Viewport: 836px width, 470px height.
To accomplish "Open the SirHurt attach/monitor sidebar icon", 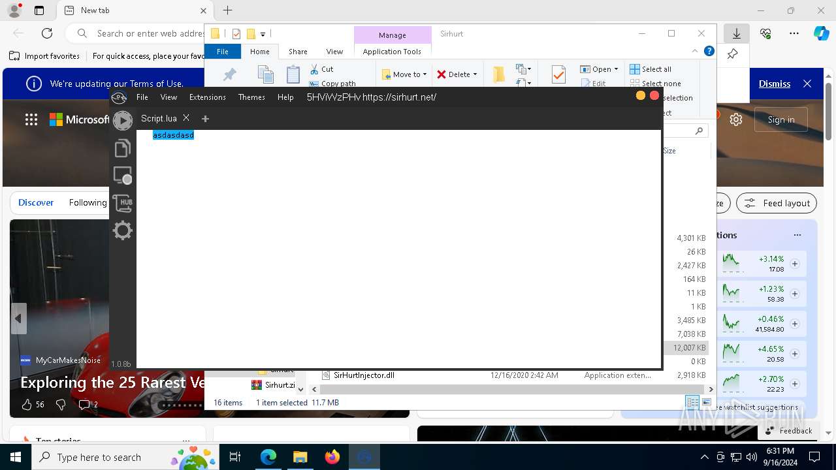I will pos(122,176).
